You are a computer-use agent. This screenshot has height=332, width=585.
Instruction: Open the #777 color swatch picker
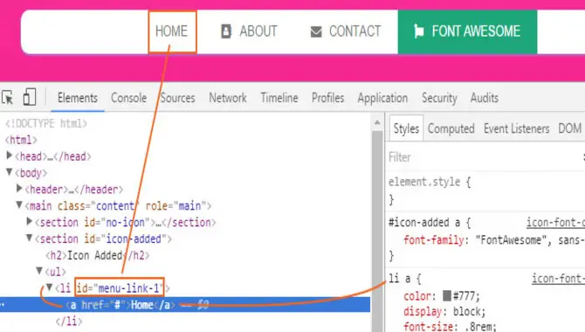pos(447,296)
